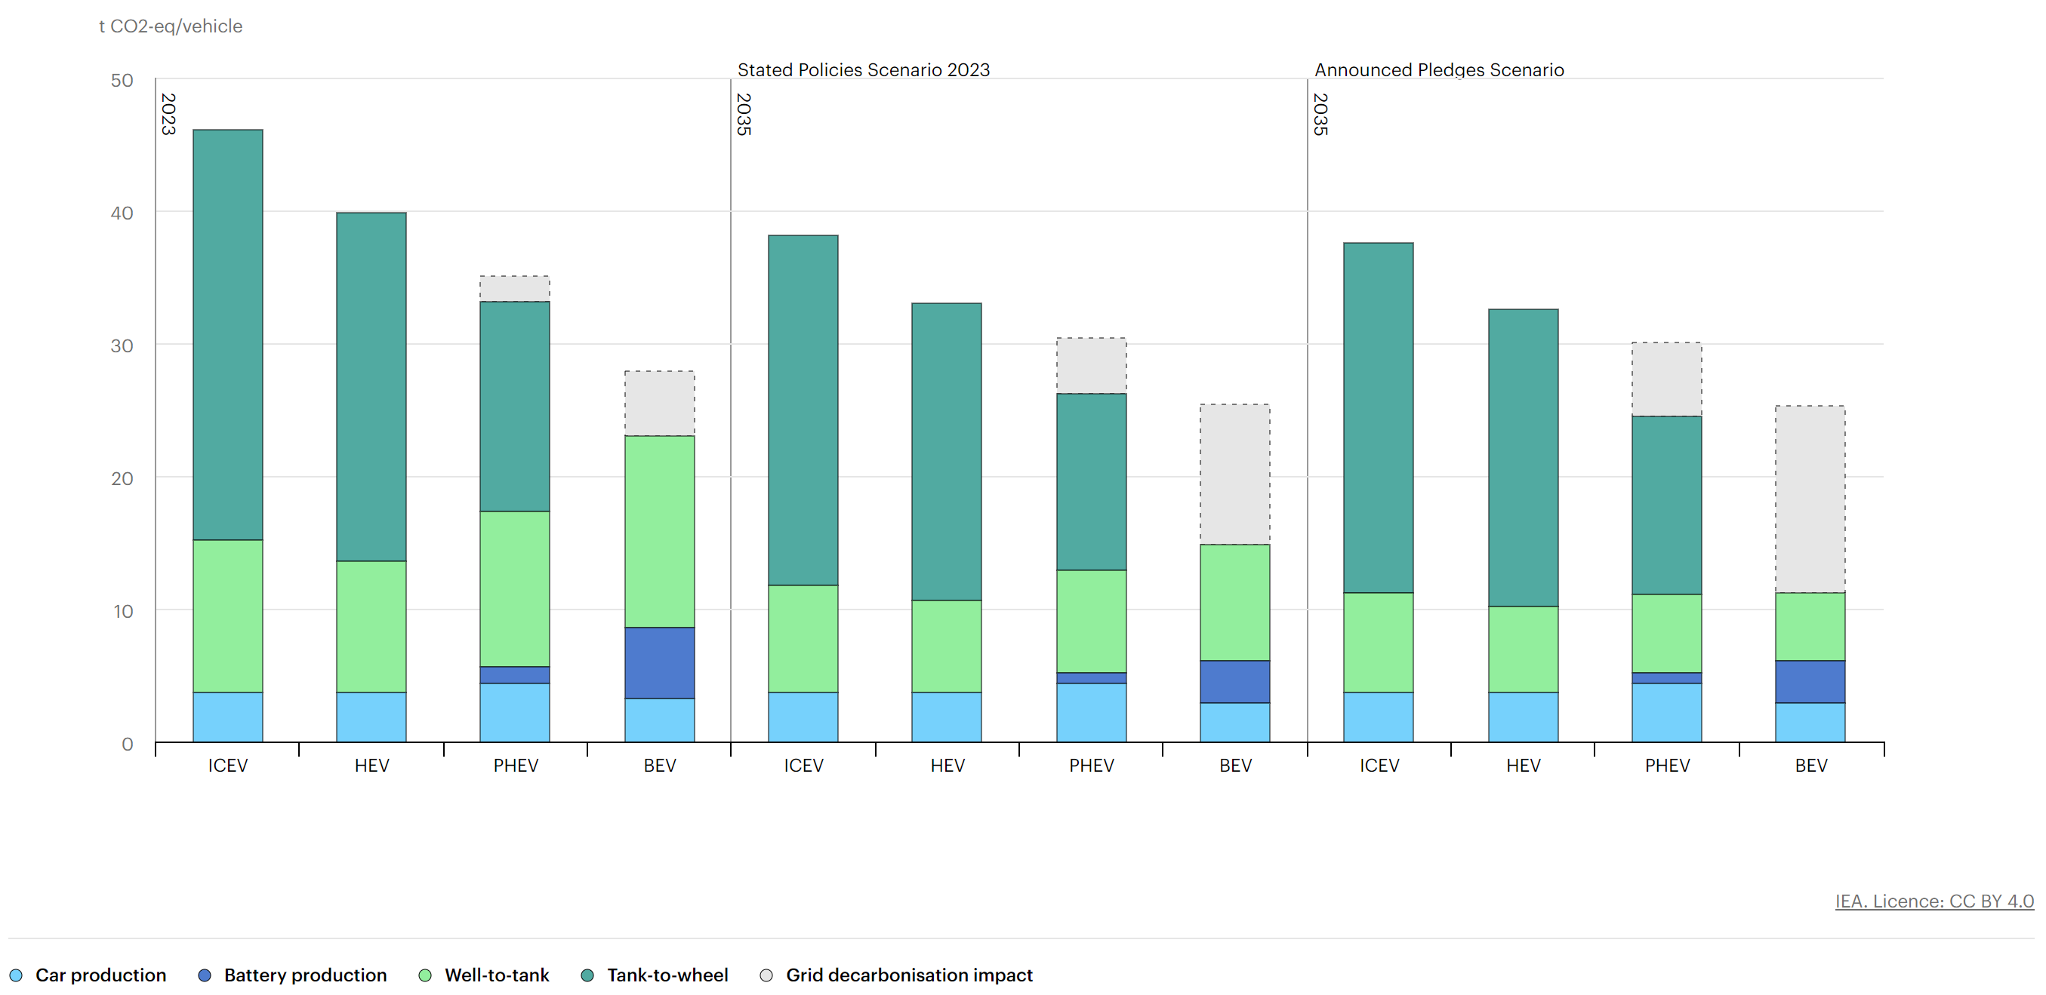The image size is (2046, 995).
Task: Click Tank-to-wheel legend dot
Action: pos(587,975)
